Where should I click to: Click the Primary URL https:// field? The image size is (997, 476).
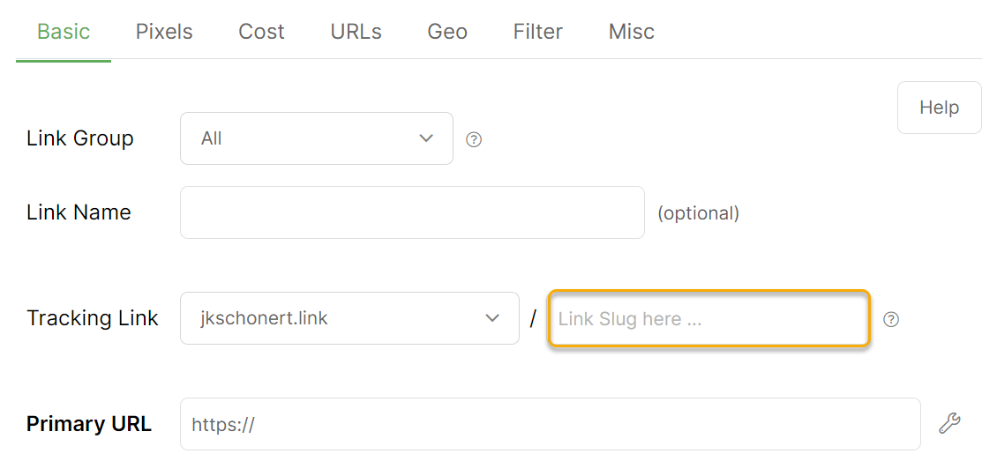pyautogui.click(x=550, y=424)
